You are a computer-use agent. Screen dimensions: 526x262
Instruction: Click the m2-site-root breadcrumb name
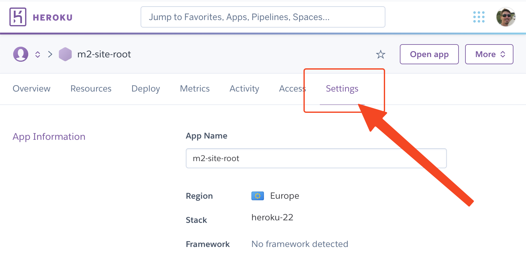(104, 54)
